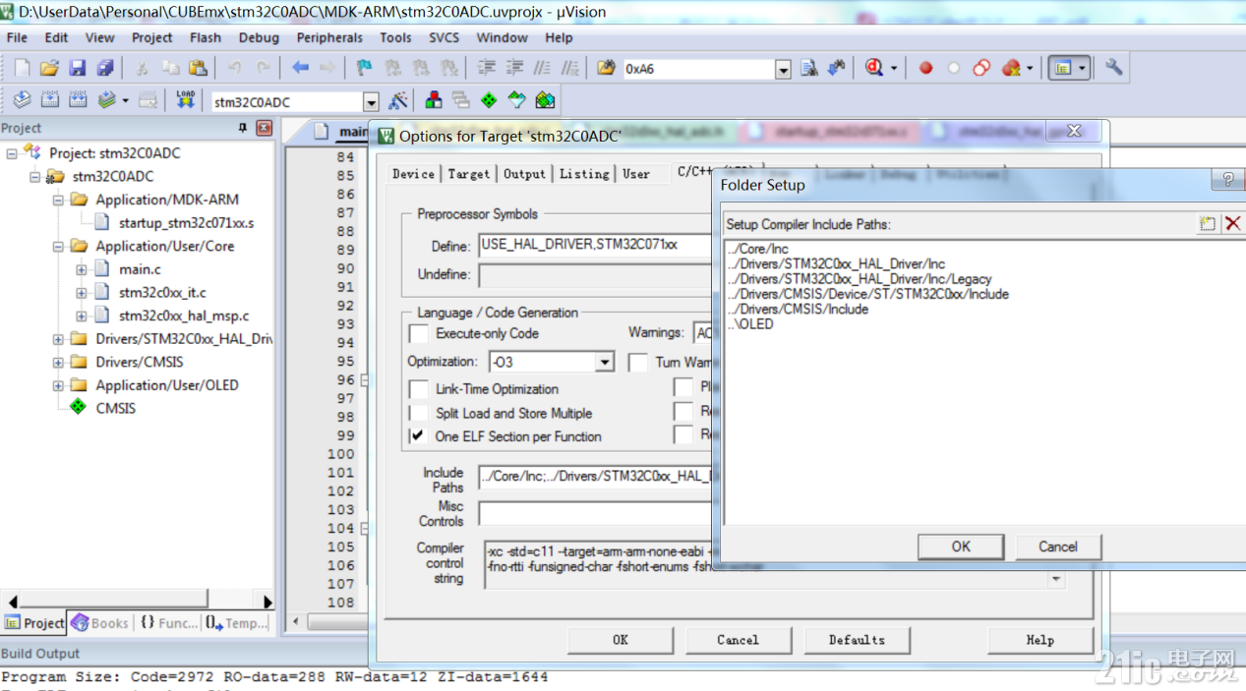1246x691 pixels.
Task: Expand the Application/User/OLED folder
Action: click(58, 385)
